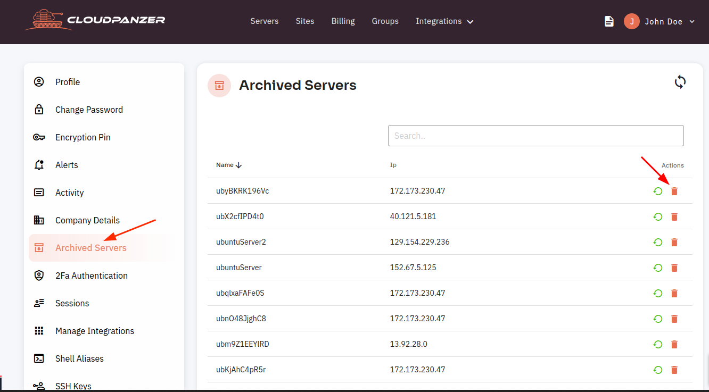Click the Sessions icon in sidebar
The height and width of the screenshot is (392, 709).
pos(39,303)
